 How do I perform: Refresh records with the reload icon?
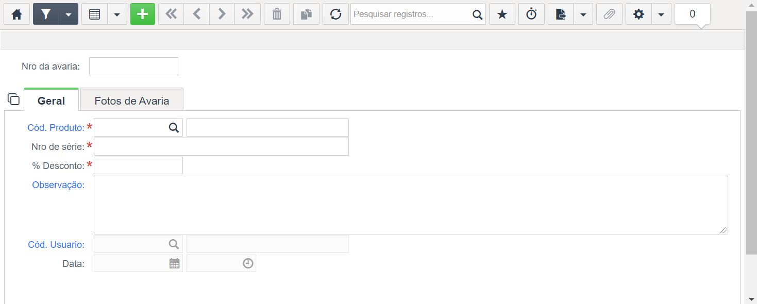point(335,14)
